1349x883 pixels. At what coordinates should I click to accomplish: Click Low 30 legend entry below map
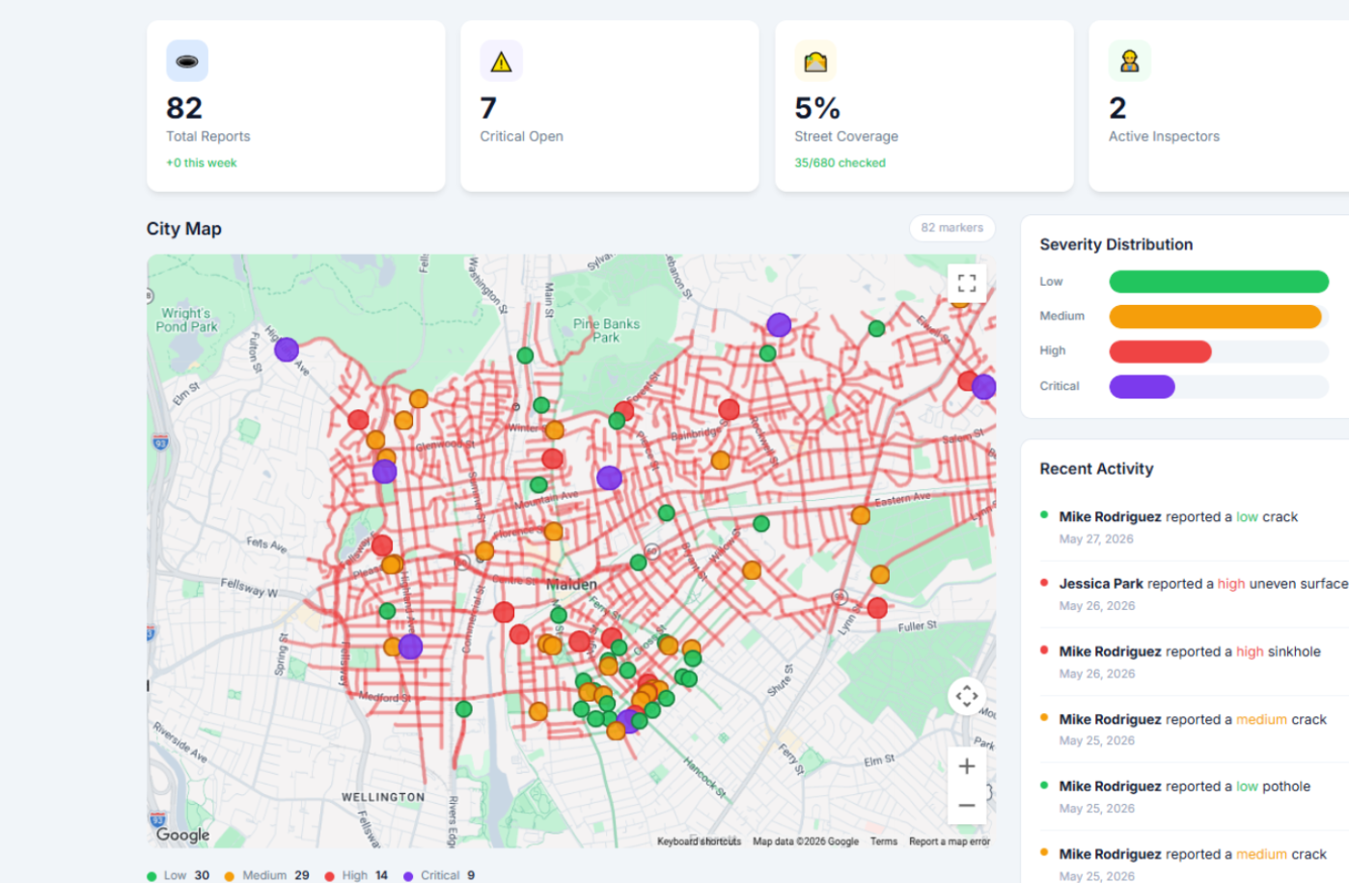[x=179, y=875]
